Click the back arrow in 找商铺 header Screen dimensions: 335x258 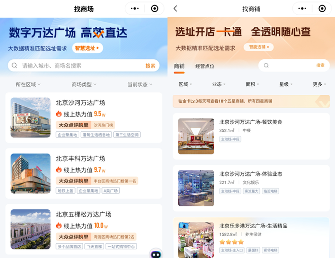tap(176, 9)
